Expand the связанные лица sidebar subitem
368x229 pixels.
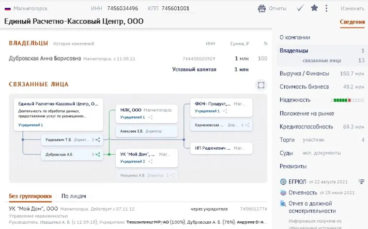click(322, 60)
